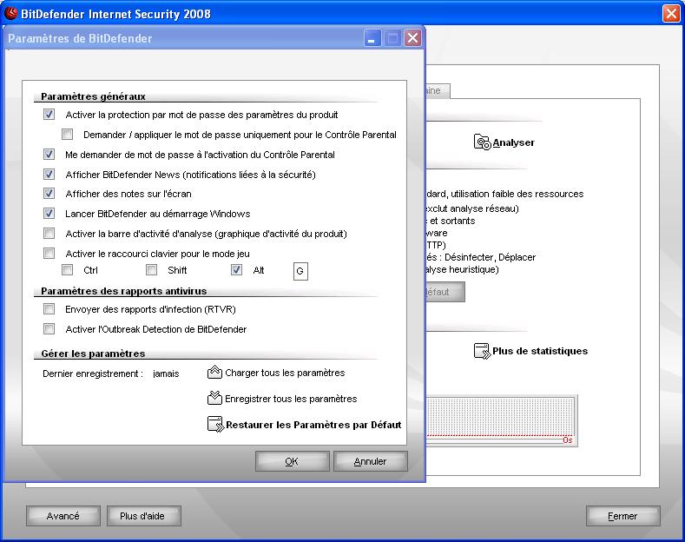
Task: Click the Analyser link in main window
Action: coord(514,142)
